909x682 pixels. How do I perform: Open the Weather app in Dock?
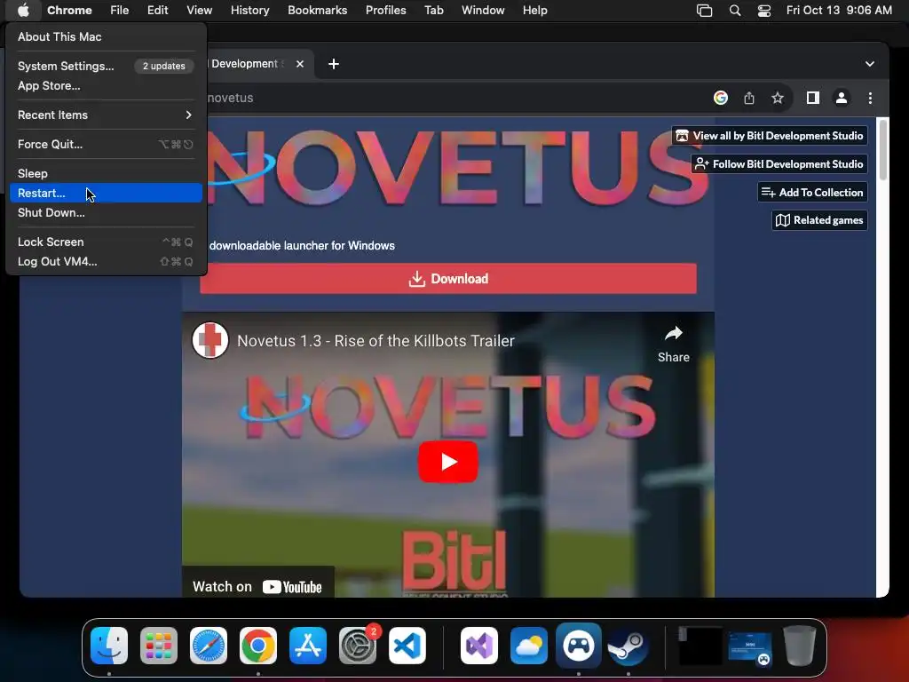pyautogui.click(x=529, y=646)
